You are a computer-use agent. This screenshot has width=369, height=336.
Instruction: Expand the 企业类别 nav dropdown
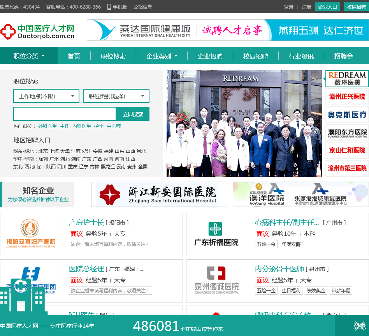[162, 56]
